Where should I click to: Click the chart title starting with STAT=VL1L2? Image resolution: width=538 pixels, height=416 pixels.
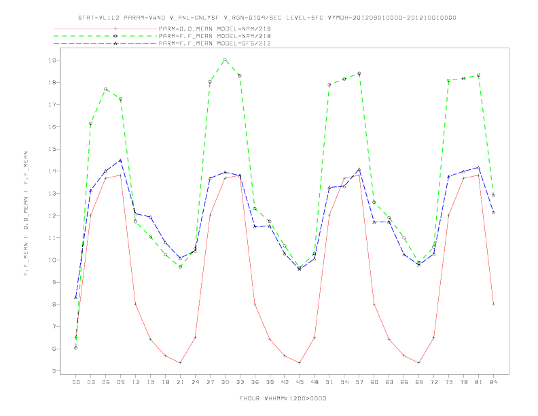point(267,18)
